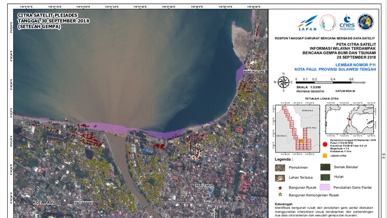This screenshot has width=387, height=218.
Task: Click the round emblem right of CNES logo
Action: pyautogui.click(x=365, y=22)
